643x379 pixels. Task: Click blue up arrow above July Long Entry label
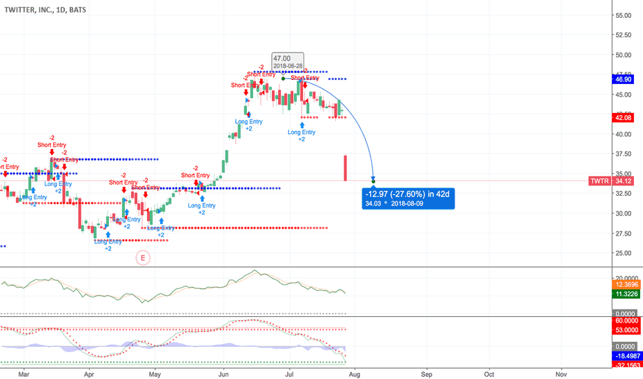[x=301, y=125]
